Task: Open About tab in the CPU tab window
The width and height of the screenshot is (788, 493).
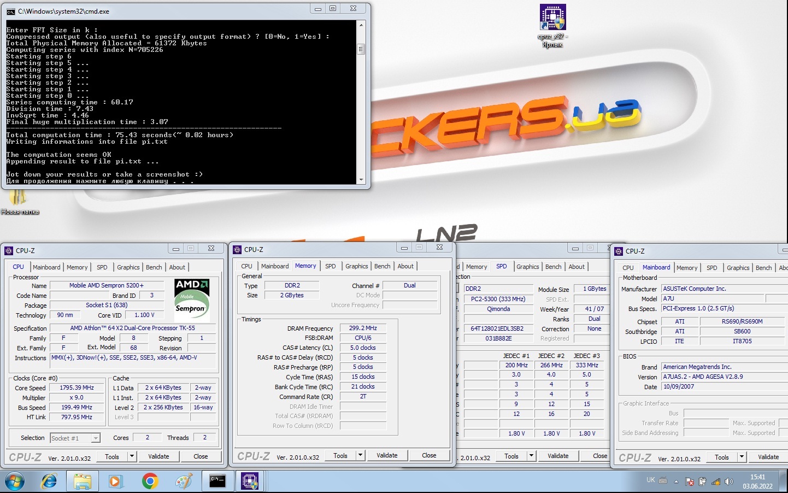Action: (177, 267)
